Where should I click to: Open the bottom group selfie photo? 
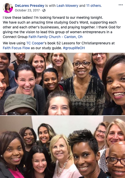[63, 147]
